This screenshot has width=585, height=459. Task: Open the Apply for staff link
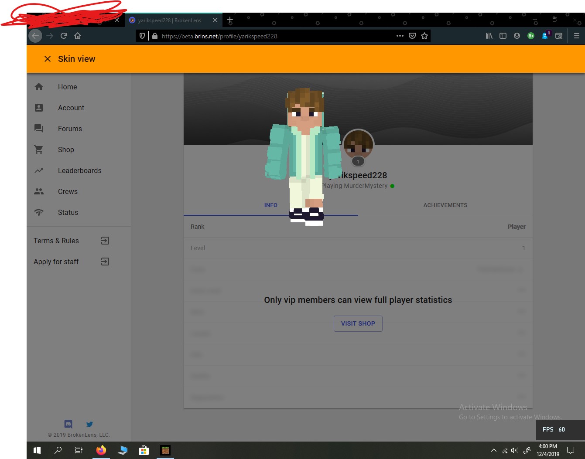[x=105, y=262]
